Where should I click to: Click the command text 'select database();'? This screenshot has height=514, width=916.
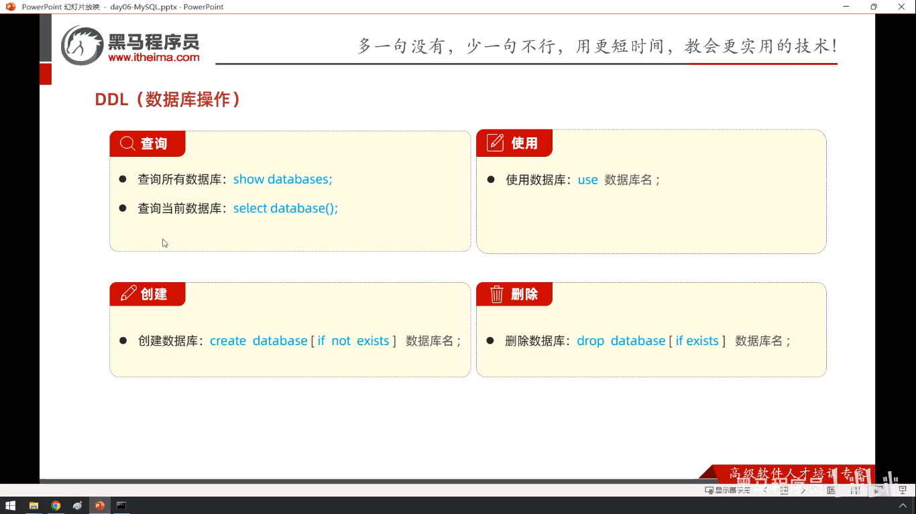[x=285, y=208]
